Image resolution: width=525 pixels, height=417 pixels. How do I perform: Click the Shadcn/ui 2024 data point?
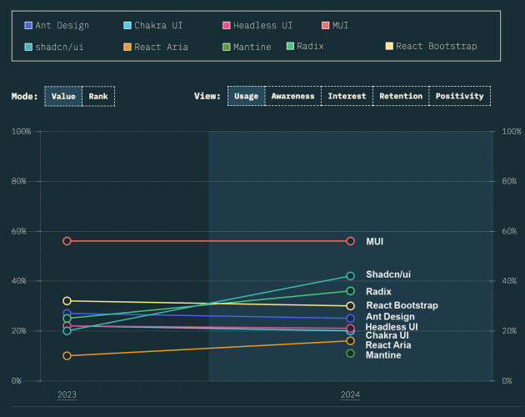[351, 276]
